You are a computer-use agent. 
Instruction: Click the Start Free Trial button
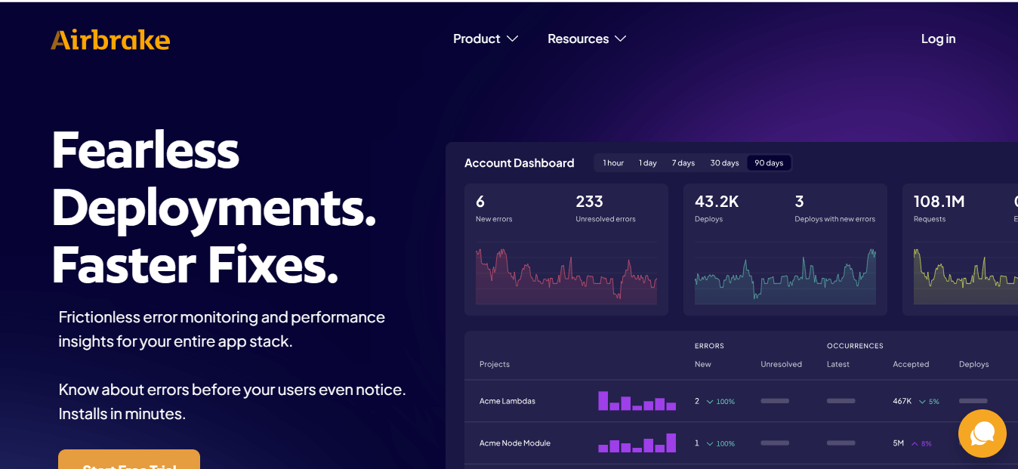click(x=129, y=459)
